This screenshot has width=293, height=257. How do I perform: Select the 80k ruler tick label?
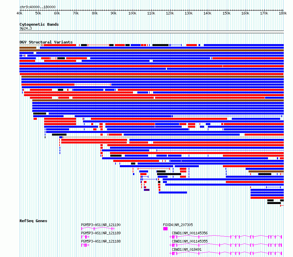pos(95,13)
